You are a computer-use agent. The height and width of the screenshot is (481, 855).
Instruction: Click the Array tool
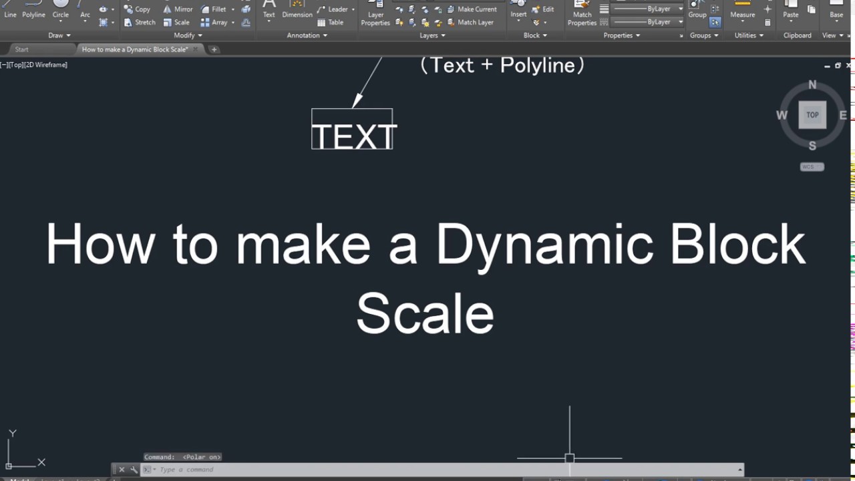click(214, 22)
